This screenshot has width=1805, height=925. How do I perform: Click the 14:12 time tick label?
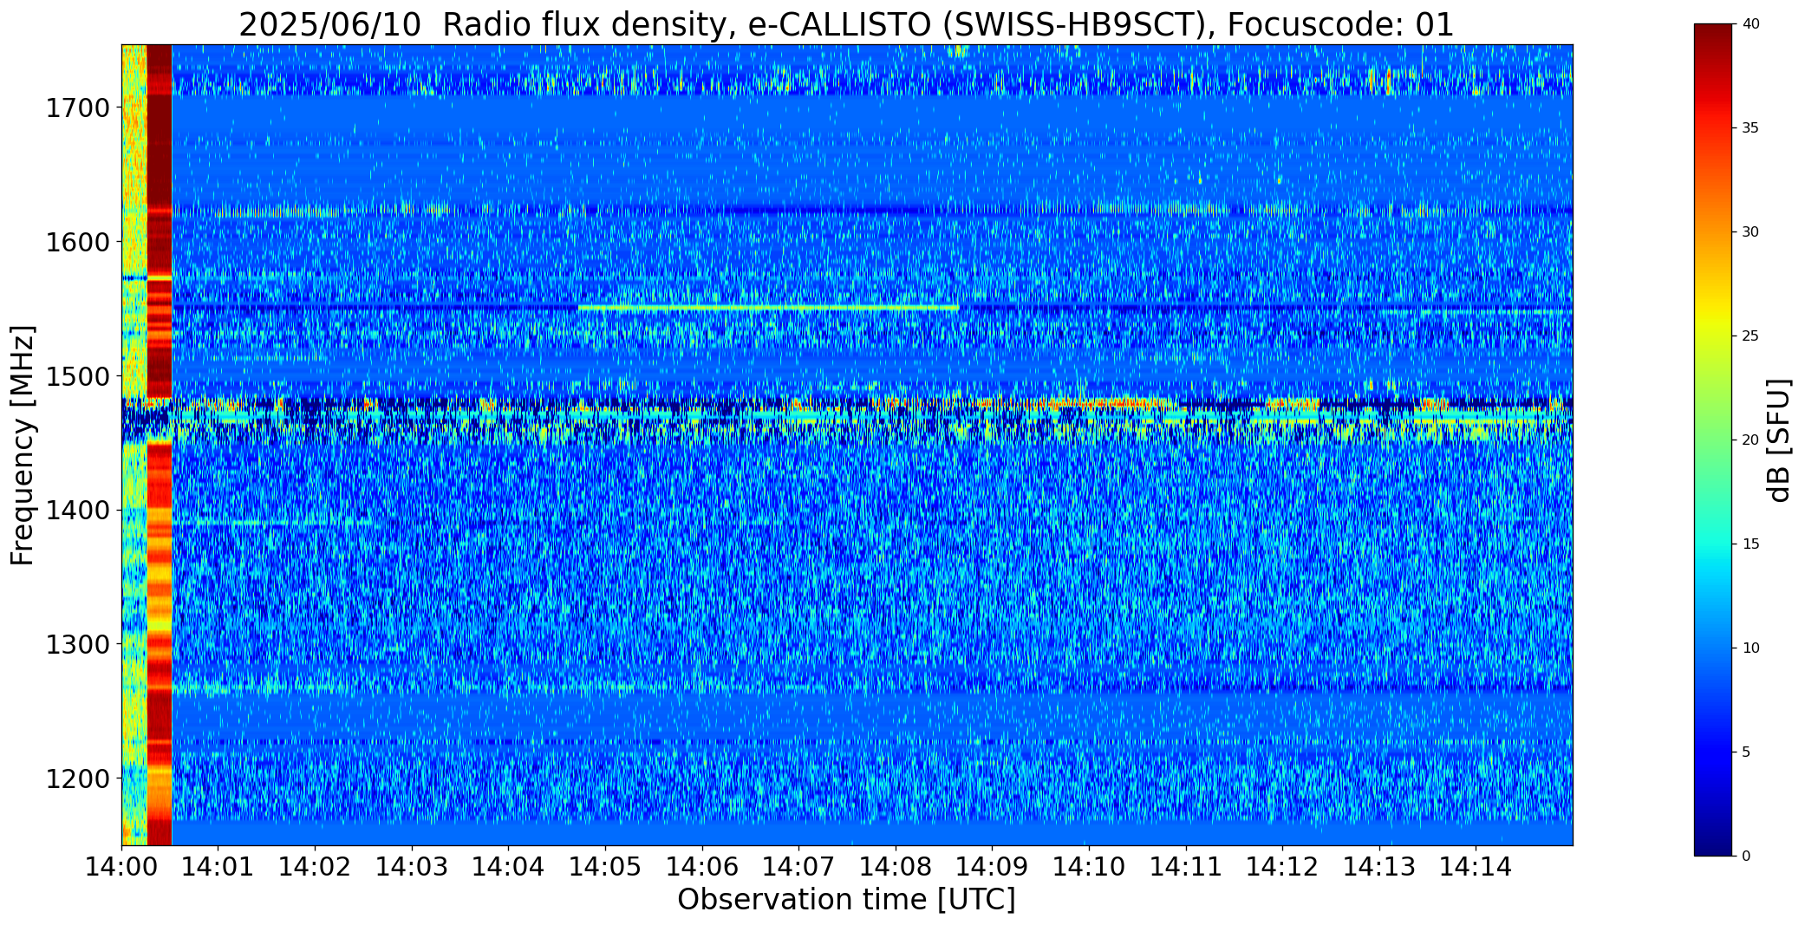pyautogui.click(x=1282, y=867)
